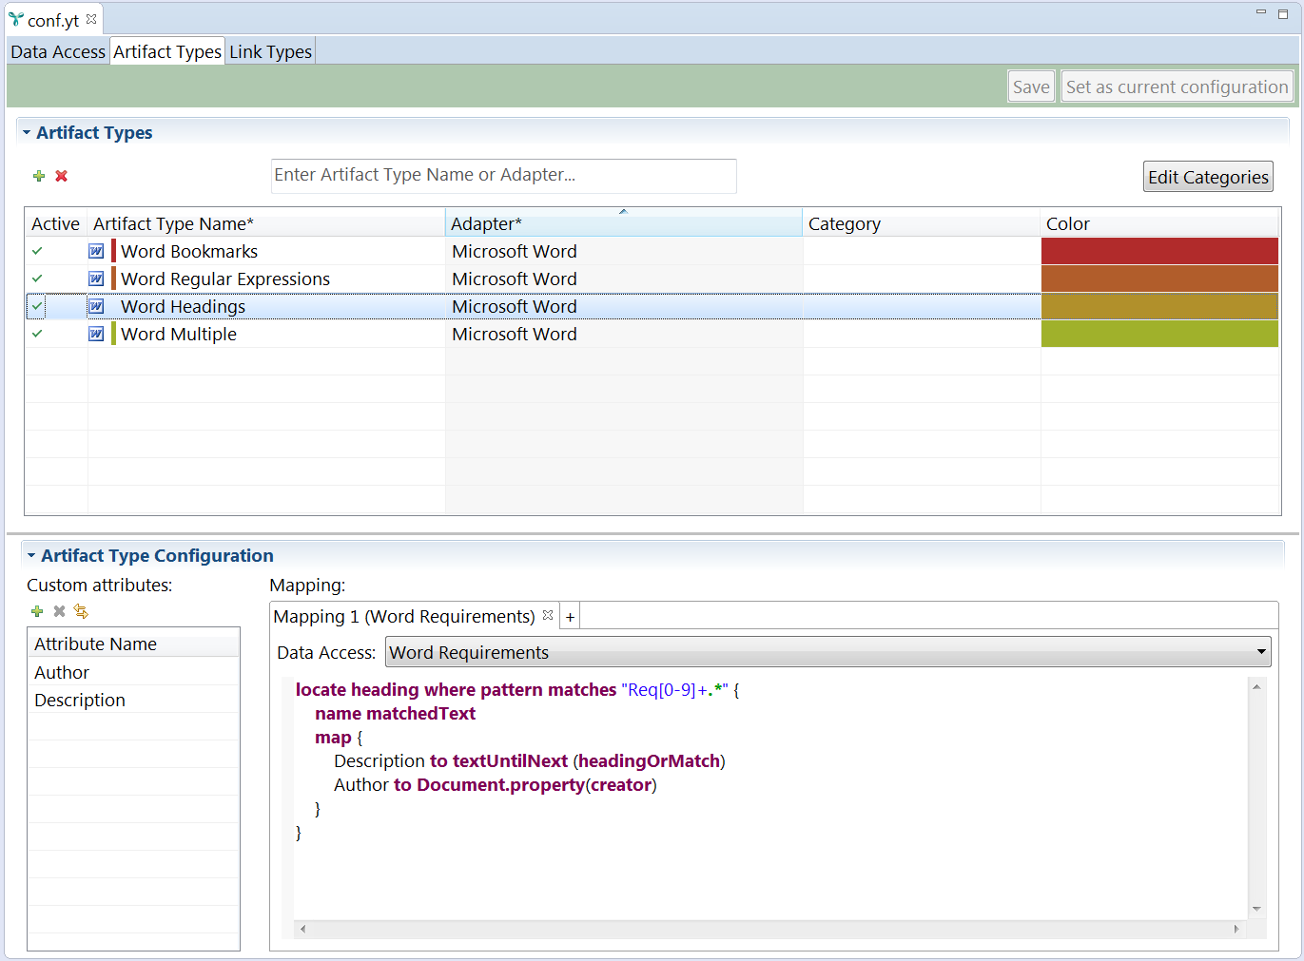This screenshot has height=961, width=1304.
Task: Select the Word Regular Expressions name cell
Action: point(225,279)
